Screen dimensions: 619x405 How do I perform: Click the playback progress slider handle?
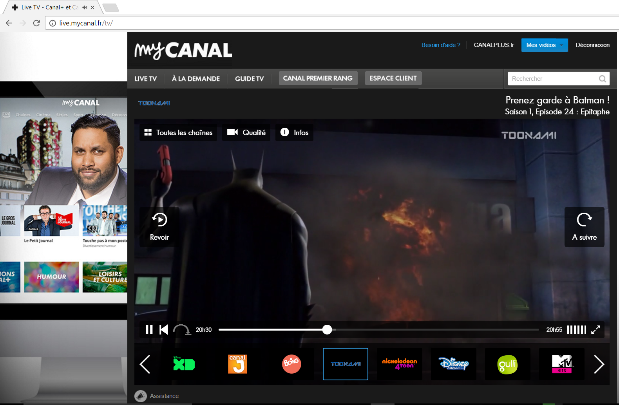click(327, 330)
